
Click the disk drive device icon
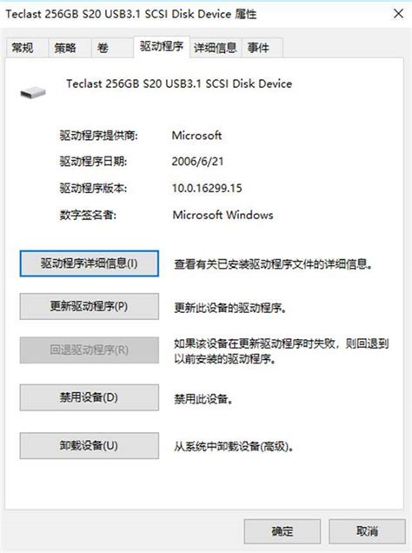point(33,93)
